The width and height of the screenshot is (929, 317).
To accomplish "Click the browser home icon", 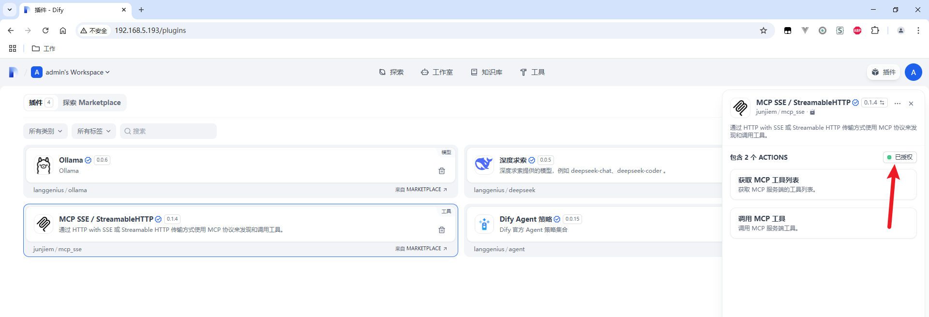I will pyautogui.click(x=63, y=30).
